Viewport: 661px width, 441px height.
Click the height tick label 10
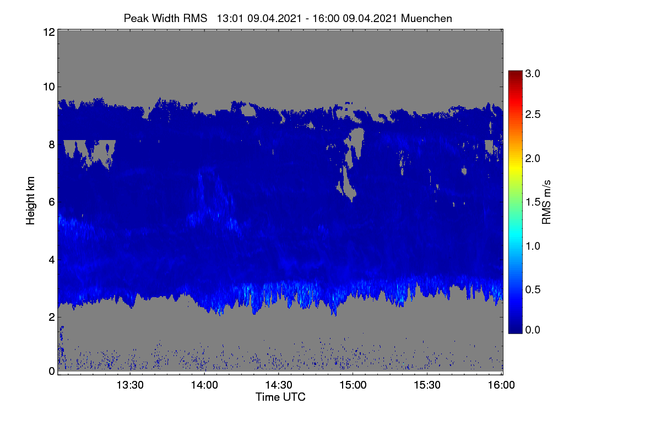pos(48,87)
